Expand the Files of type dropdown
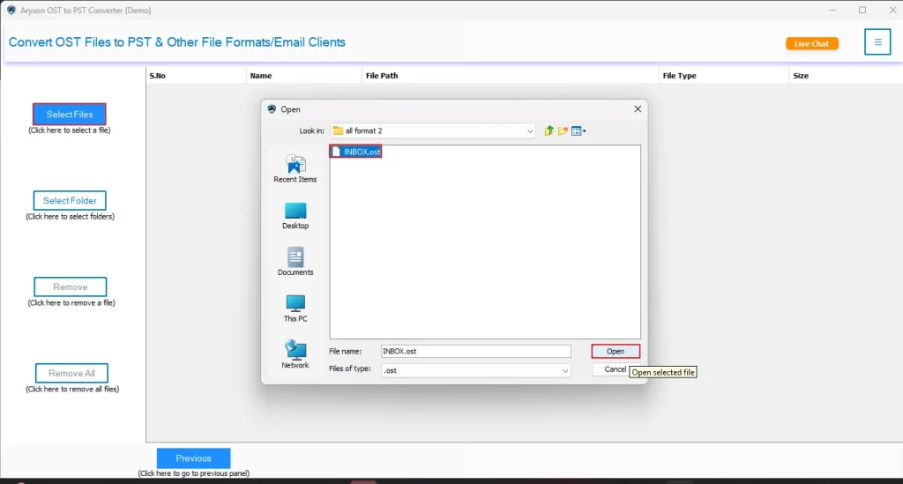The width and height of the screenshot is (903, 484). point(565,370)
